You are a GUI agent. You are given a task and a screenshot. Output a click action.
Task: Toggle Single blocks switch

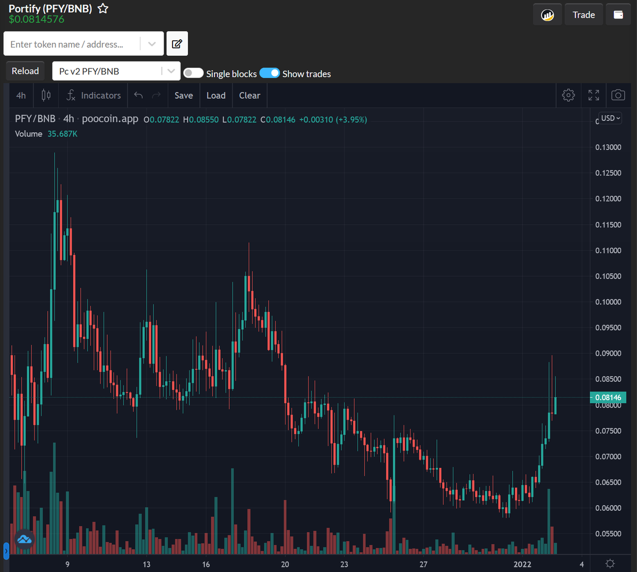pyautogui.click(x=193, y=73)
